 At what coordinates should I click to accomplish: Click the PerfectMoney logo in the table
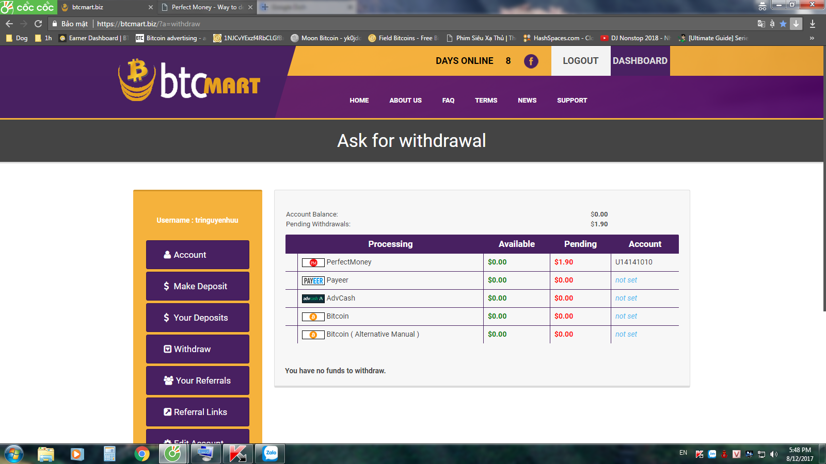(x=313, y=262)
